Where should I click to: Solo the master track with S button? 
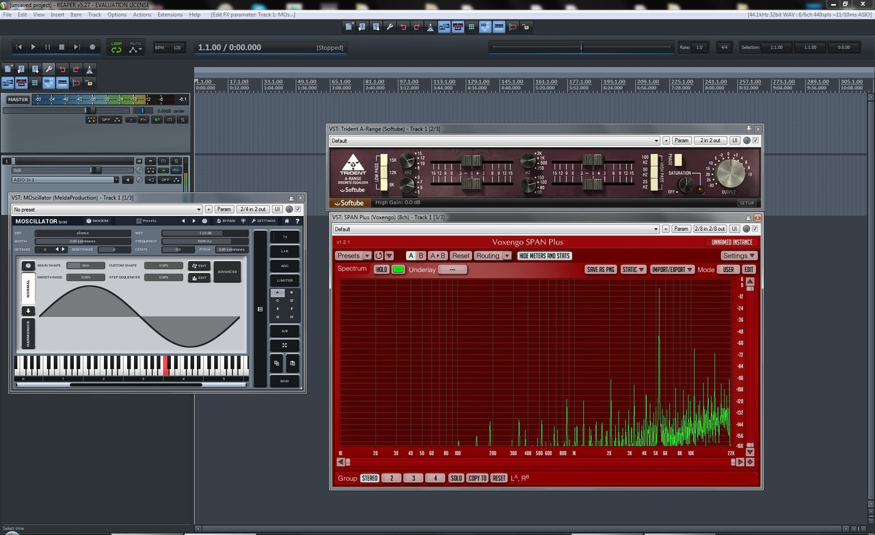point(183,120)
